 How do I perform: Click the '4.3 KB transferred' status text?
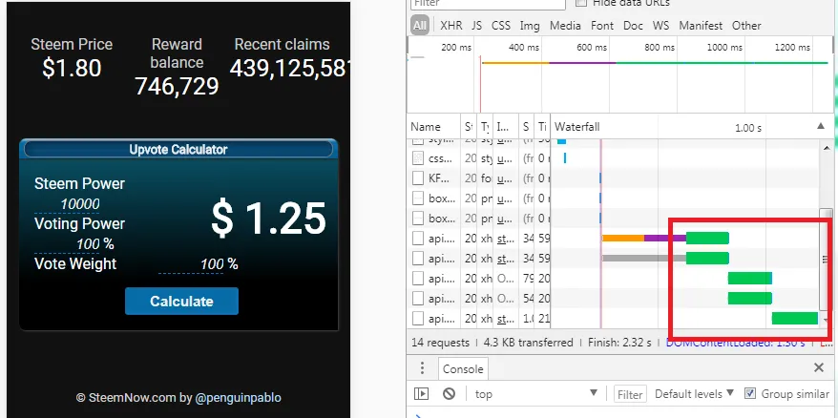(528, 342)
